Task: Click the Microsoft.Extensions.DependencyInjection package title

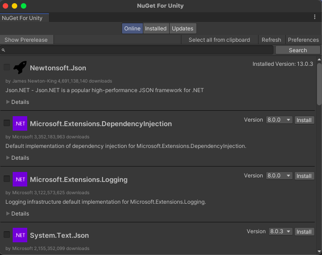Action: [101, 124]
